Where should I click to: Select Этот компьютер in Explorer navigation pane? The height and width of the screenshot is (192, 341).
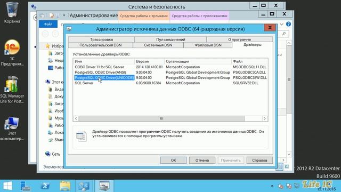[x=58, y=82]
